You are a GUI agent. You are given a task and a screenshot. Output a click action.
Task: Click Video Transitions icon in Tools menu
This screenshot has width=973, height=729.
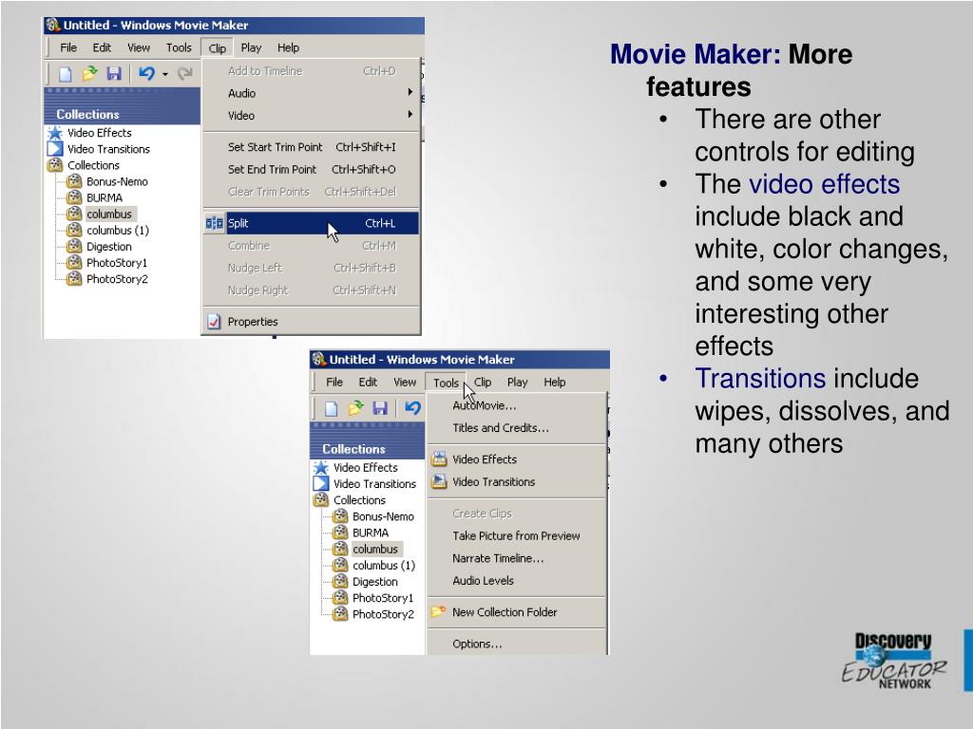pyautogui.click(x=439, y=481)
